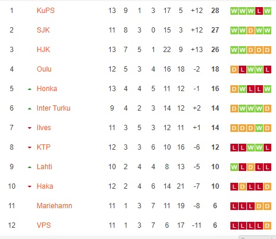The width and height of the screenshot is (276, 239).
Task: Click KTP red down-arrow position indicator
Action: click(30, 148)
